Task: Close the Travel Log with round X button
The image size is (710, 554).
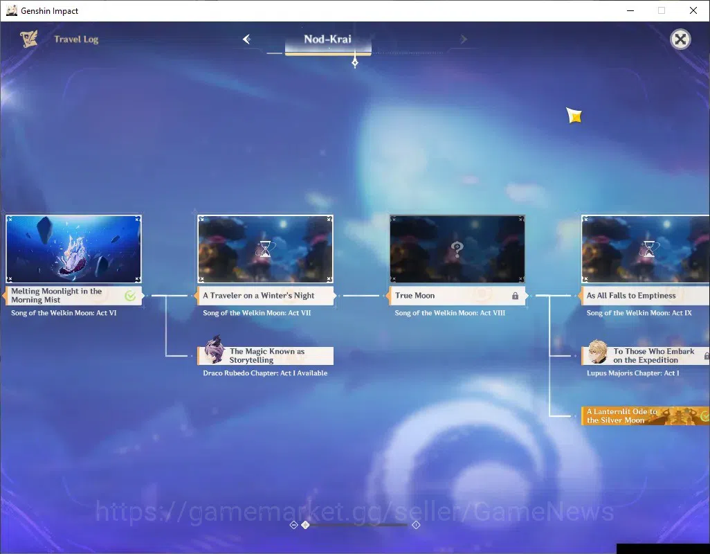Action: pos(680,39)
